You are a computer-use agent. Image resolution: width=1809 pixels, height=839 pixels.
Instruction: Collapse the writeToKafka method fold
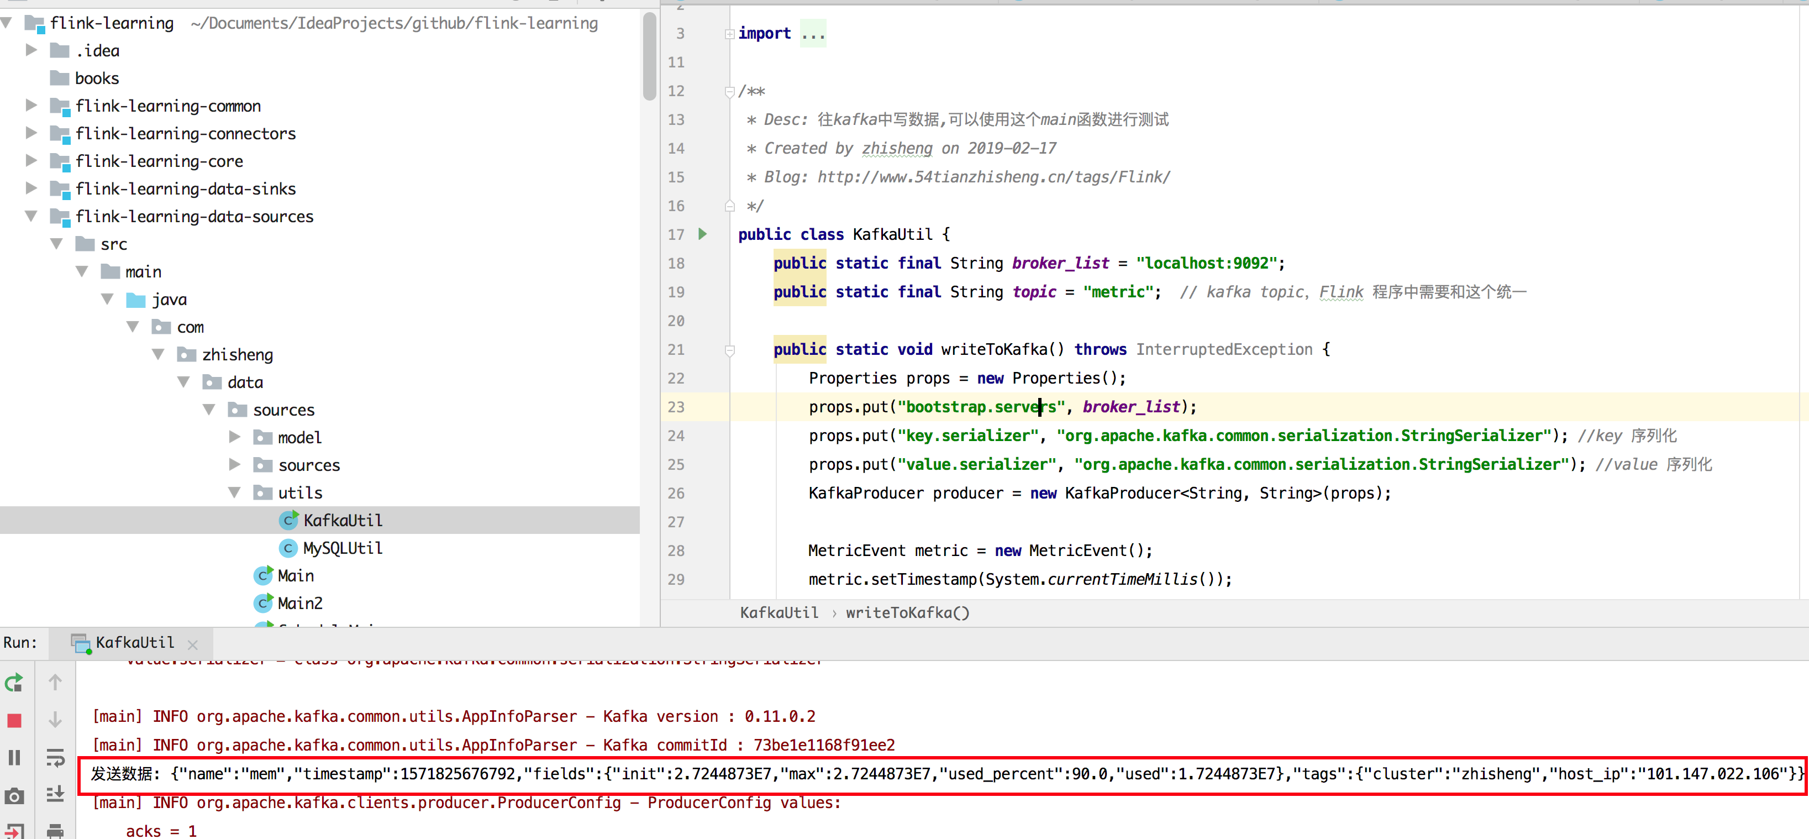click(730, 350)
